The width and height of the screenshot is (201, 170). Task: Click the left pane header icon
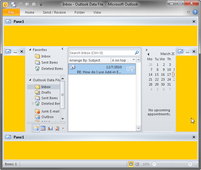pyautogui.click(x=8, y=51)
